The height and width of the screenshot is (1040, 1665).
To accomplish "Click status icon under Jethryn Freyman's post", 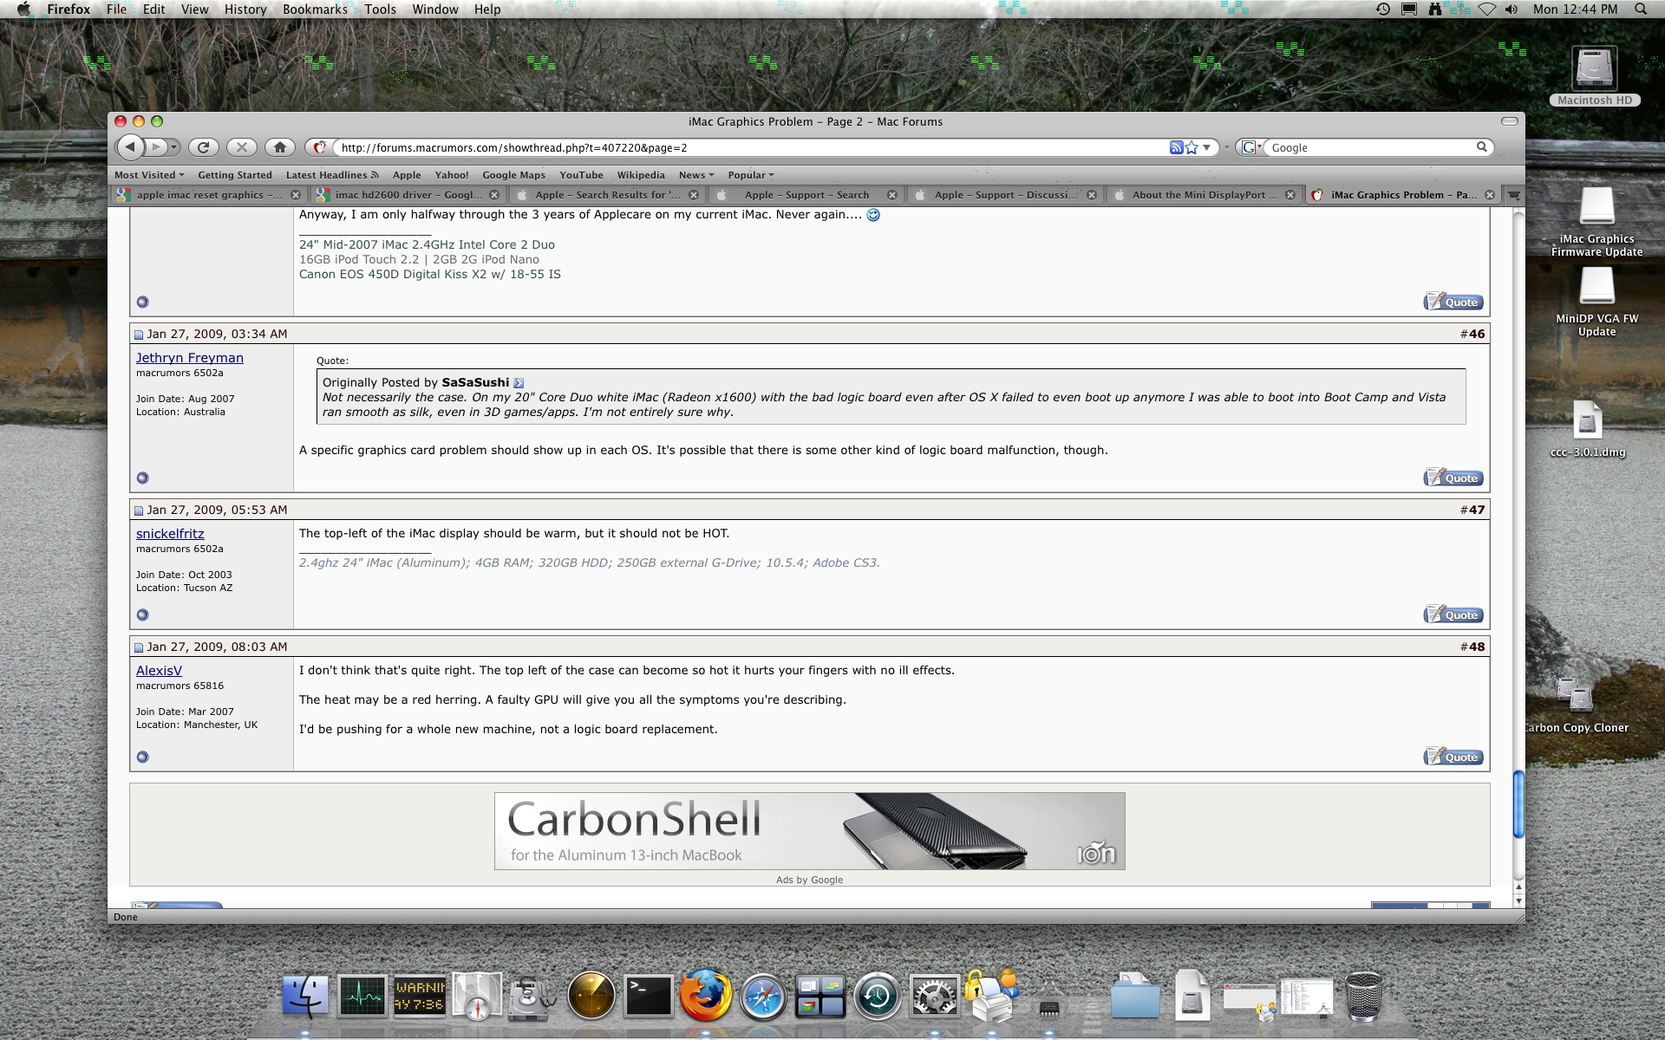I will tap(143, 478).
